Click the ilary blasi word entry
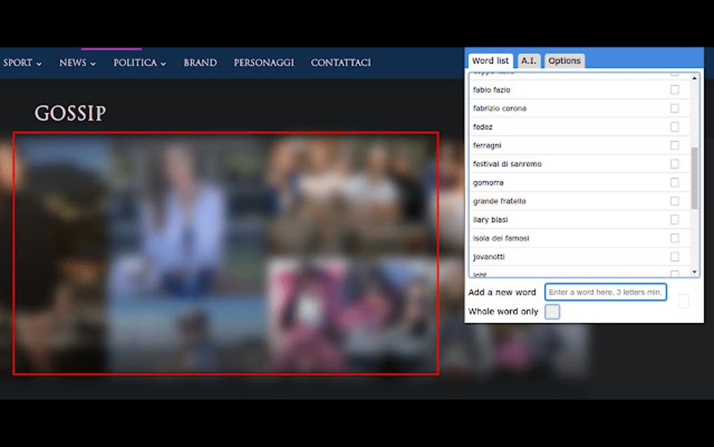Image resolution: width=714 pixels, height=447 pixels. coord(491,219)
